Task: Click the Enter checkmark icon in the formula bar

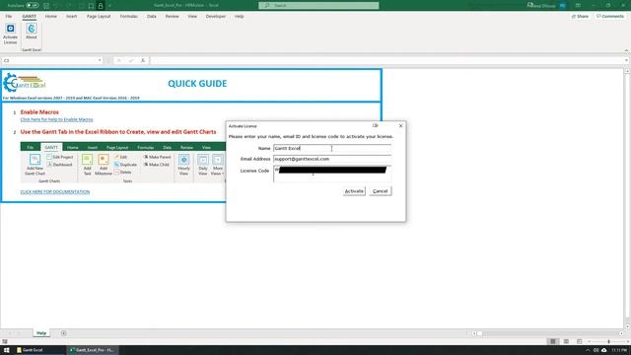Action: pos(131,60)
